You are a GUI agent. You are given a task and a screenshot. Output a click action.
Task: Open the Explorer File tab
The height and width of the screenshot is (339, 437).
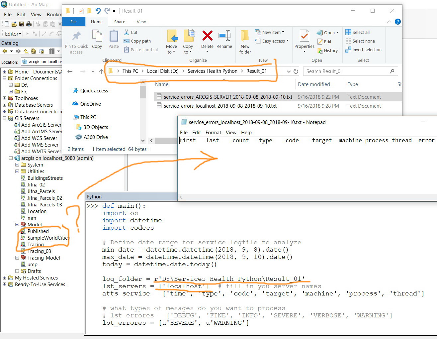pyautogui.click(x=73, y=22)
